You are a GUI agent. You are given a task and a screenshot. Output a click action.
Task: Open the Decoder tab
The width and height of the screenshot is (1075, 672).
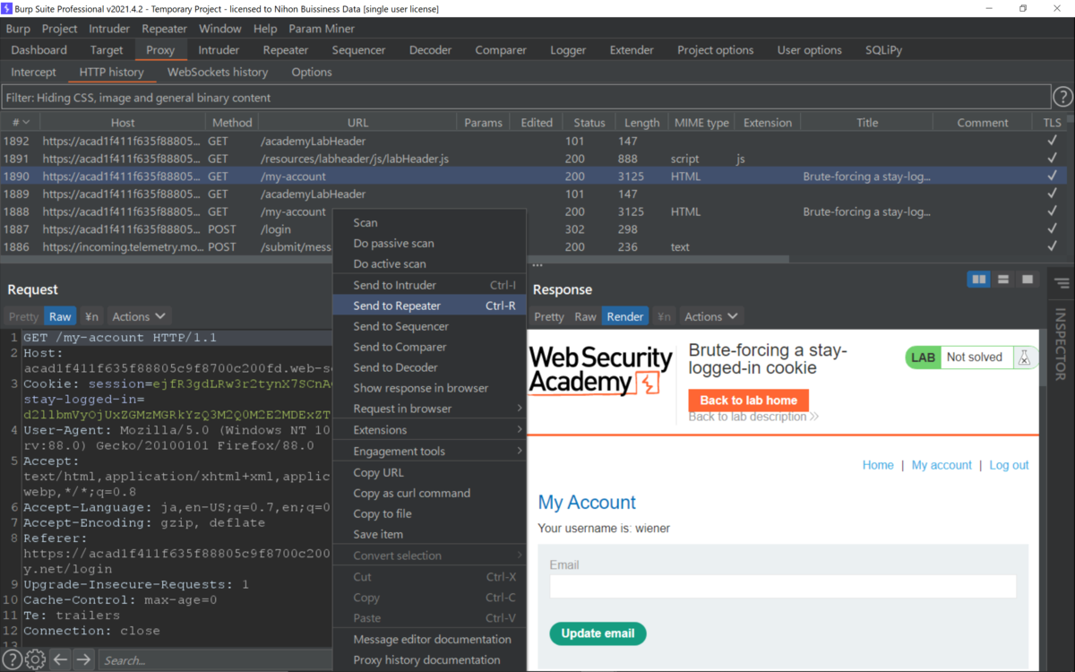click(x=431, y=50)
